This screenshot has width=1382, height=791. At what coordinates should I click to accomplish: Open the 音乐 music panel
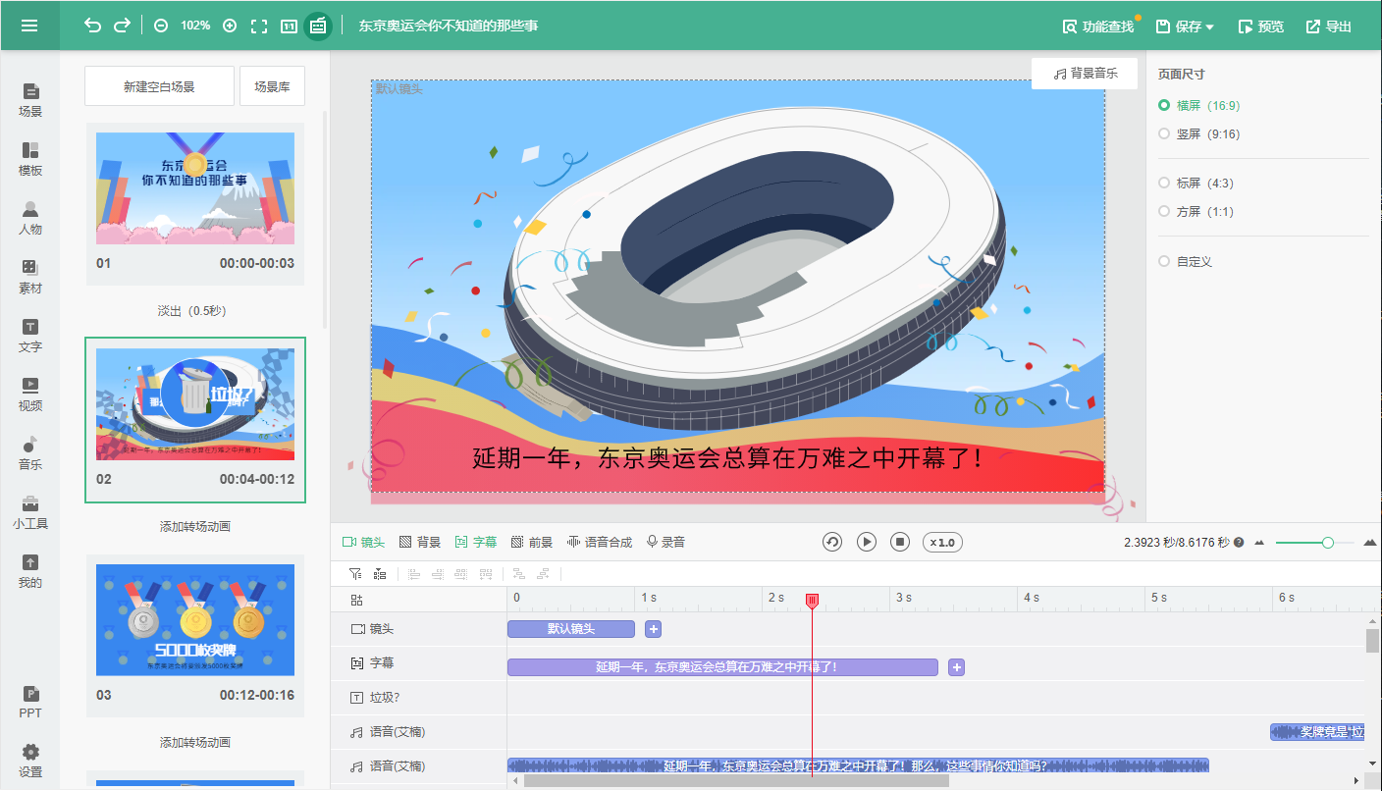click(x=30, y=453)
